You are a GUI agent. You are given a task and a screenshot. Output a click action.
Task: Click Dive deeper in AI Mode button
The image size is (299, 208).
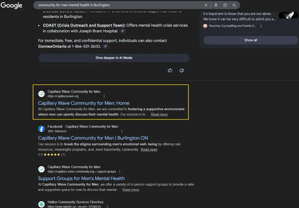tap(114, 58)
